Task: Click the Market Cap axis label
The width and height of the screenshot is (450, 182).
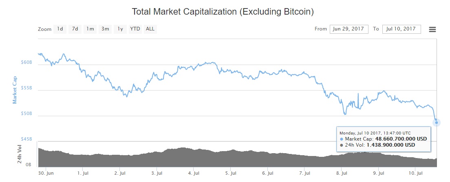Action: coord(15,89)
